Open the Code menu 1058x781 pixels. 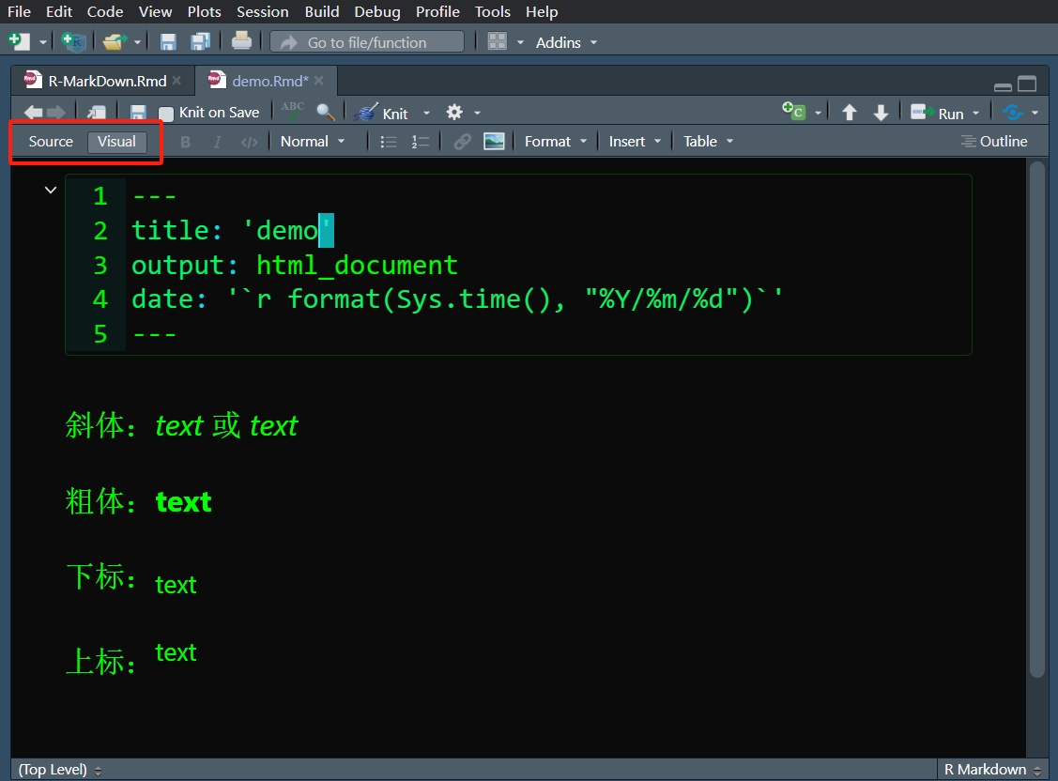105,11
